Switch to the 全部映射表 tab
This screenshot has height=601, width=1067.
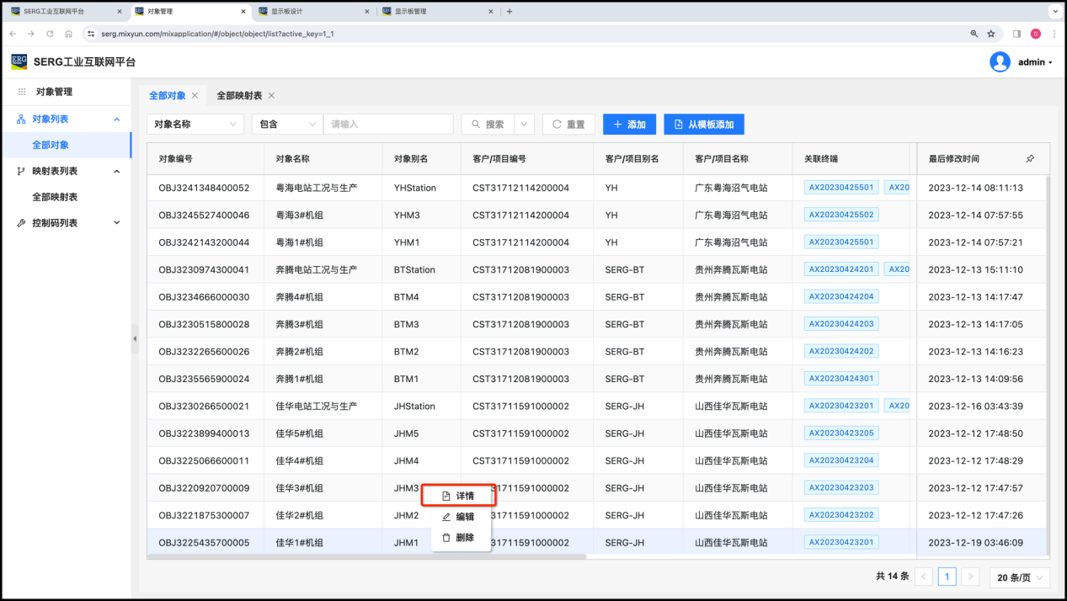coord(239,96)
